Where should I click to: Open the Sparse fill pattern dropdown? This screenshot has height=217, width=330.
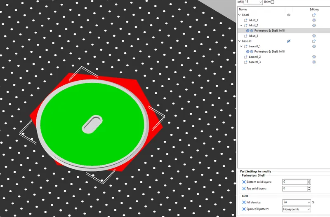(296, 209)
